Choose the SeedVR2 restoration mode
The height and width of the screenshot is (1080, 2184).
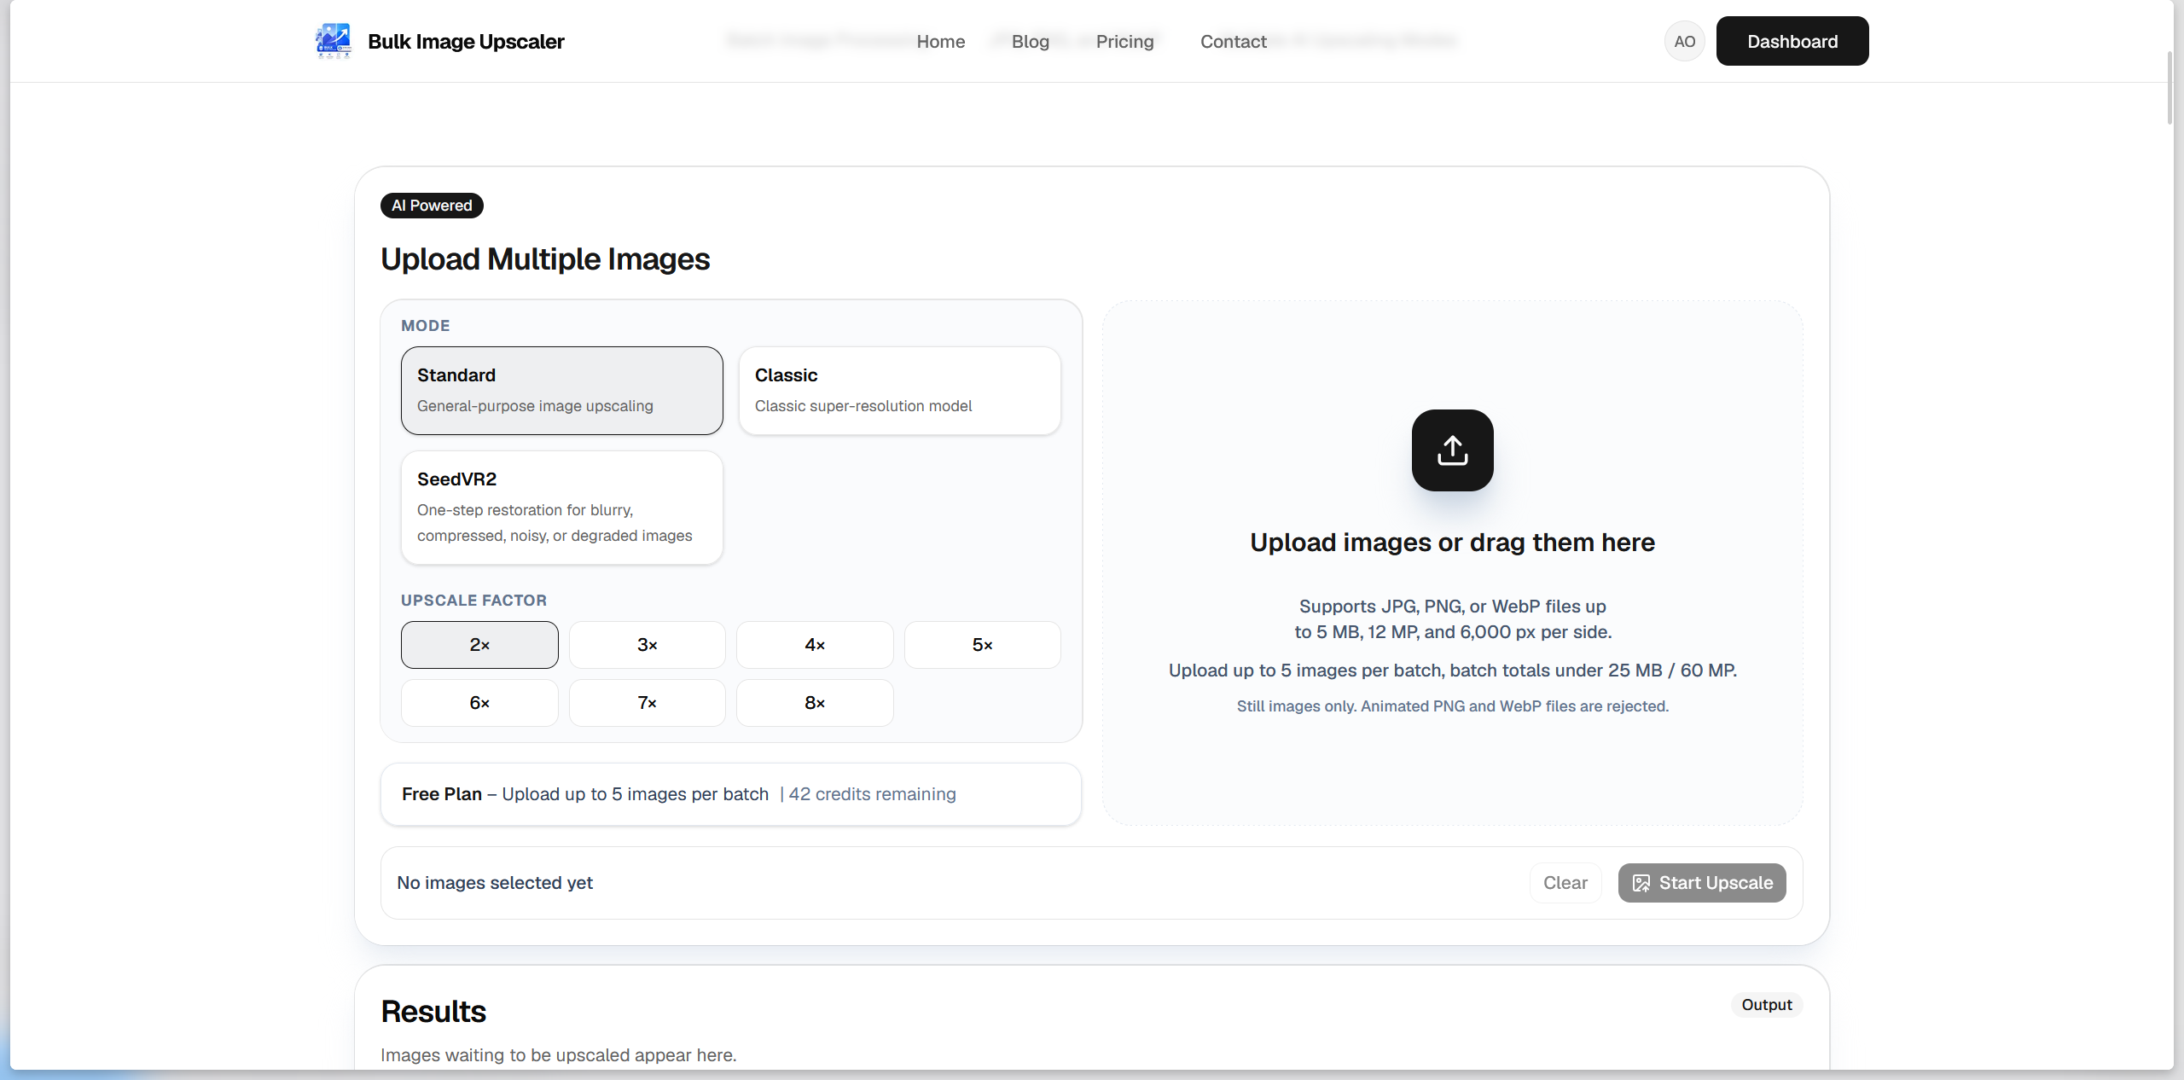coord(562,508)
